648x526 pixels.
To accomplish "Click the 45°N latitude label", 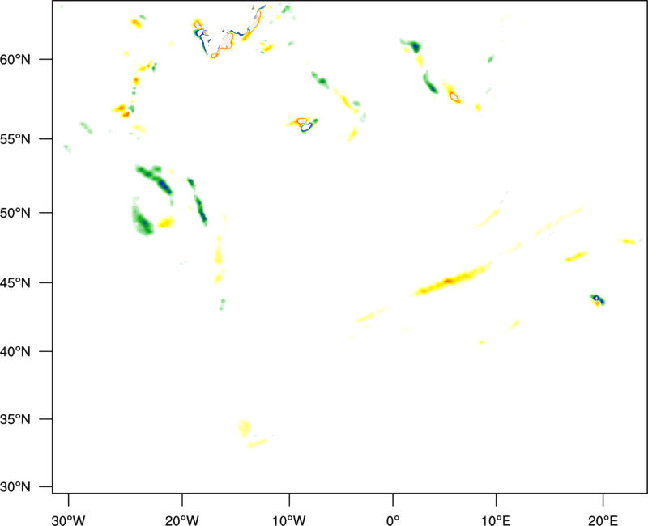I will pos(15,283).
